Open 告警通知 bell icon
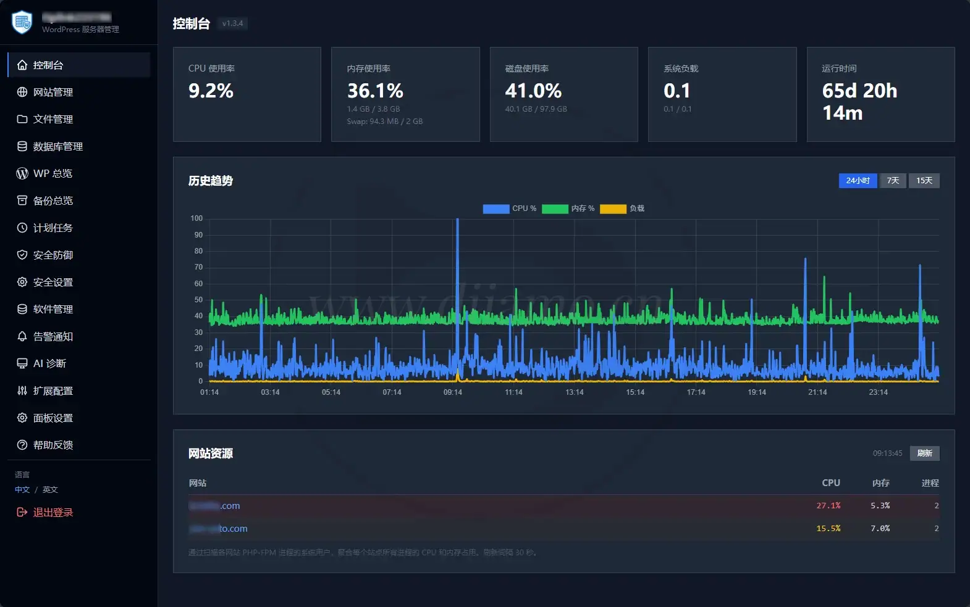This screenshot has width=970, height=607. pyautogui.click(x=22, y=336)
